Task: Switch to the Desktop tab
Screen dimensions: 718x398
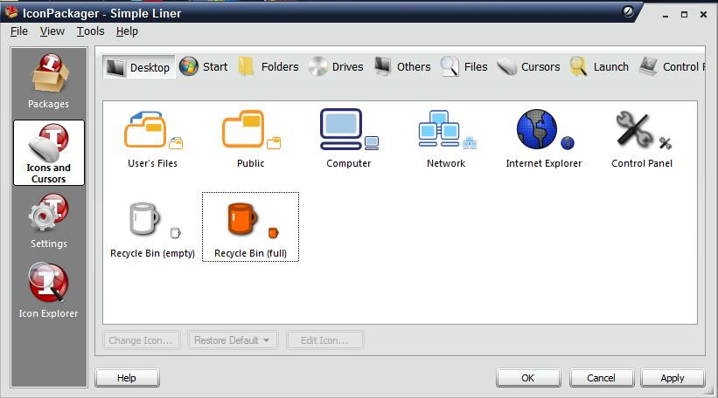Action: (x=139, y=67)
